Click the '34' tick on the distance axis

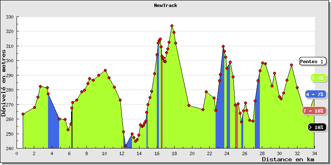point(314,153)
